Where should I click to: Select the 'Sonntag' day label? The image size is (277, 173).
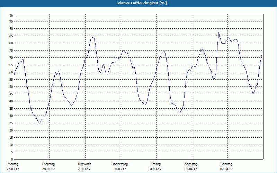pyautogui.click(x=226, y=164)
